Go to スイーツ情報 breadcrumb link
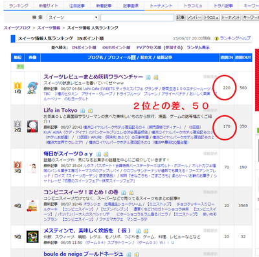This screenshot has width=259, height=257. tap(49, 28)
